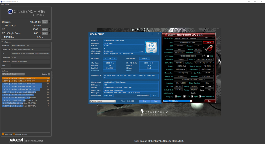Click the GPU-Z Driver Version value
Screen dimensions: 265x144
(194, 80)
